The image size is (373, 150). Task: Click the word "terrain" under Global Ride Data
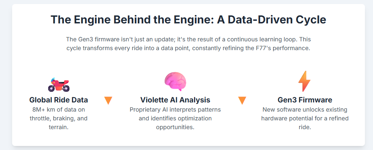click(x=58, y=127)
